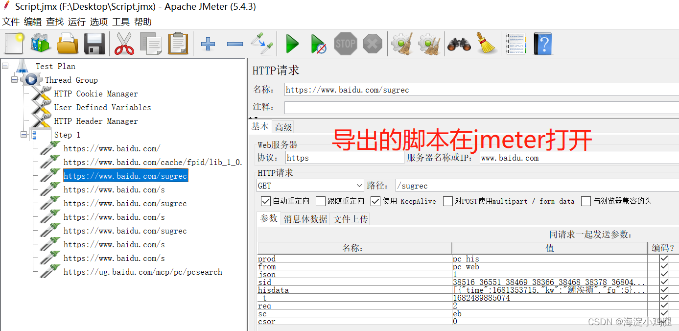This screenshot has height=331, width=679.
Task: Click the 协议 field containing https
Action: pos(345,158)
